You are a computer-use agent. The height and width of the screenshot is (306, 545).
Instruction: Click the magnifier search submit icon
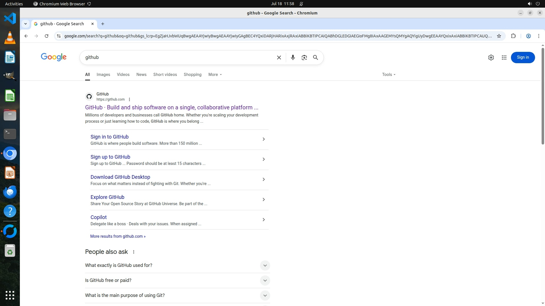(x=315, y=58)
